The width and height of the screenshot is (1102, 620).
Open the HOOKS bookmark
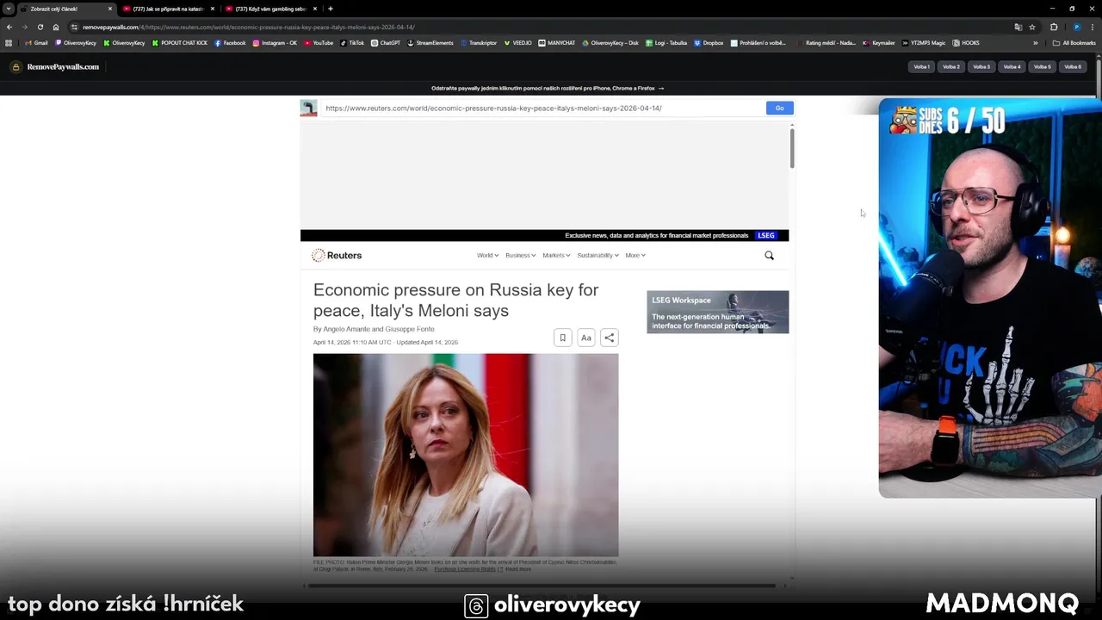click(x=966, y=43)
